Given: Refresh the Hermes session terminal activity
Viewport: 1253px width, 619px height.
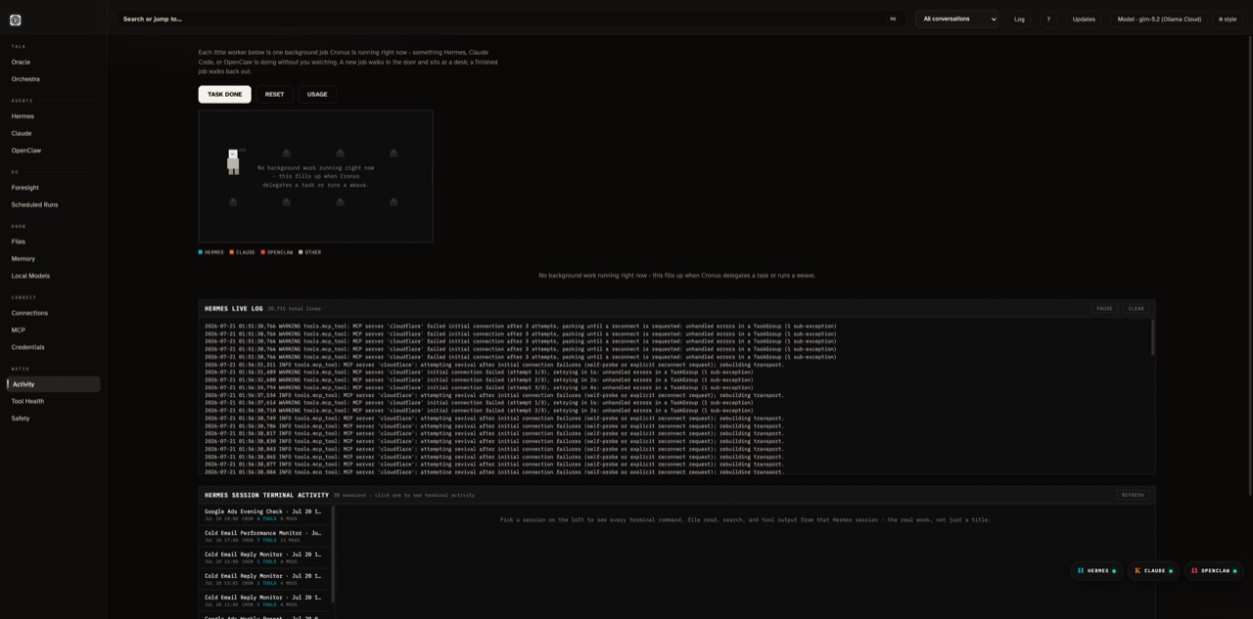Looking at the screenshot, I should [x=1133, y=495].
